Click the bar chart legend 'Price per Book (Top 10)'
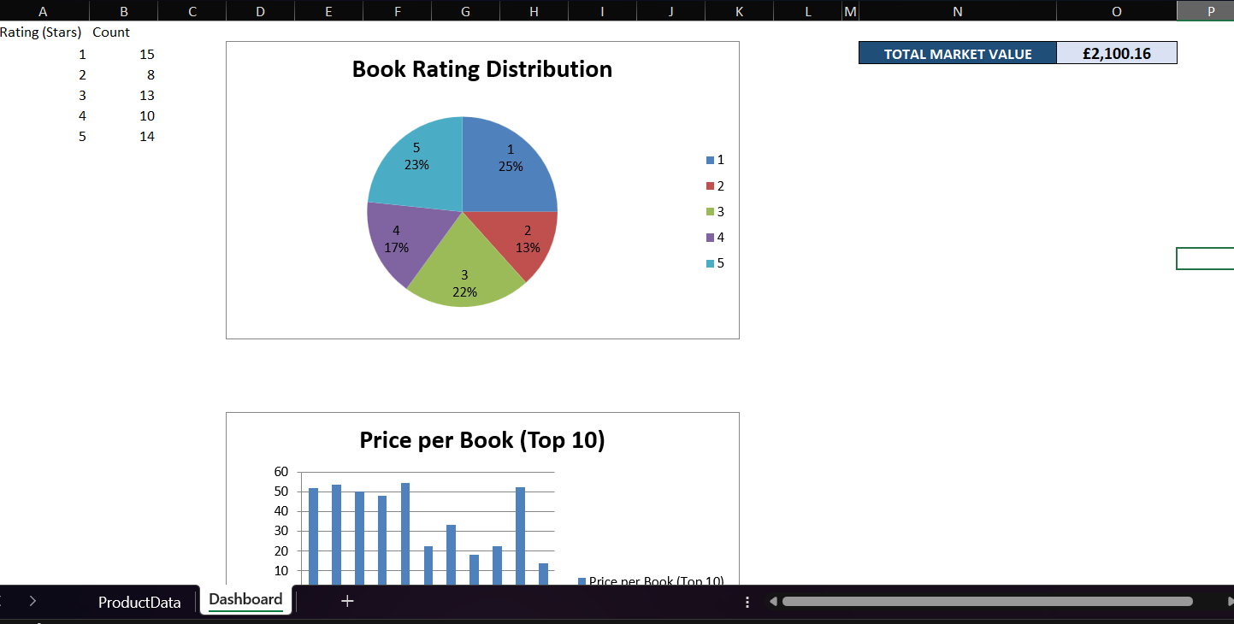 (651, 580)
